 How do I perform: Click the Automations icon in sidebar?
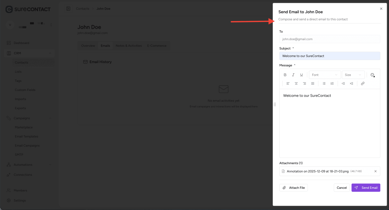(x=9, y=165)
